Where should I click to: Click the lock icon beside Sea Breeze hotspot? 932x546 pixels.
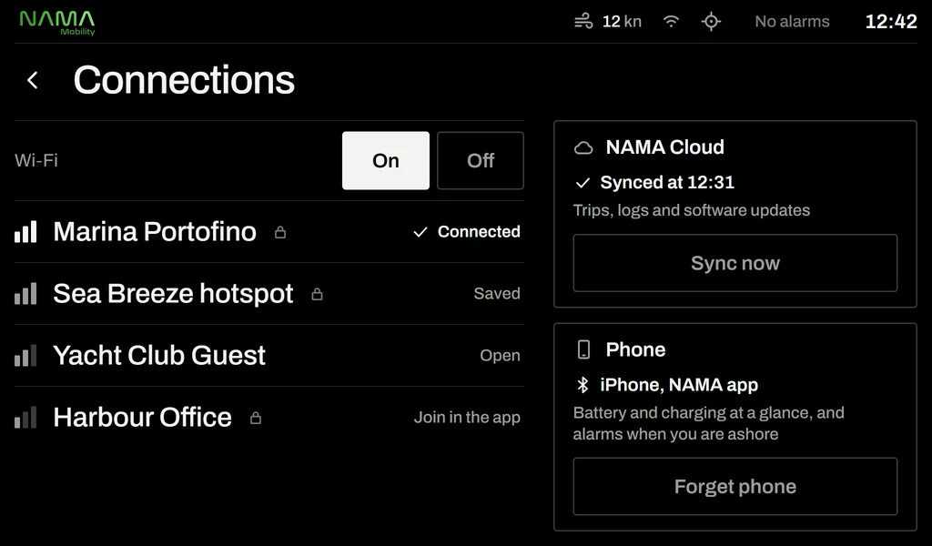pos(317,294)
